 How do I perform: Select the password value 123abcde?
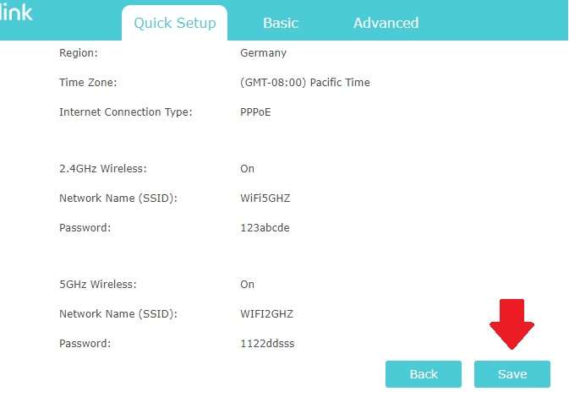point(265,228)
